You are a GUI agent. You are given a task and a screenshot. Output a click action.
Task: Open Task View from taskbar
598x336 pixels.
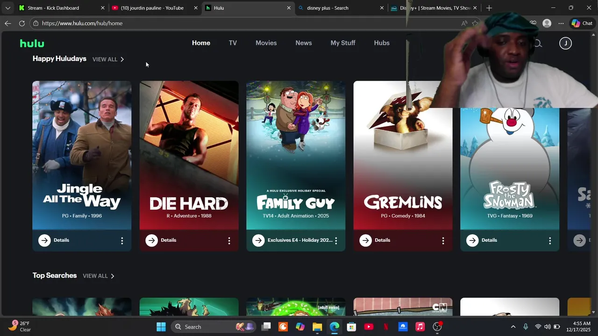click(x=266, y=327)
